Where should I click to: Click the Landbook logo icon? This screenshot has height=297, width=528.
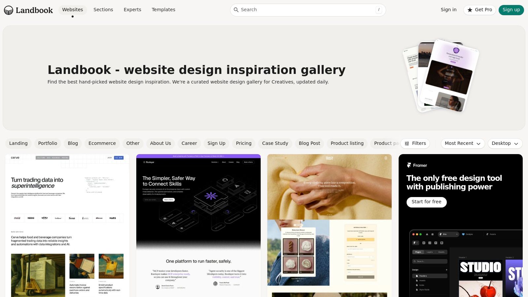pos(9,10)
